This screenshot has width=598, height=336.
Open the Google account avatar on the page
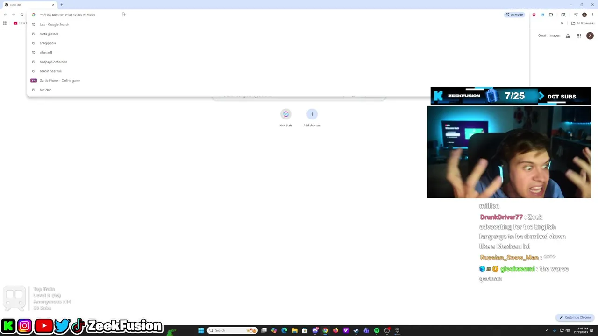590,35
